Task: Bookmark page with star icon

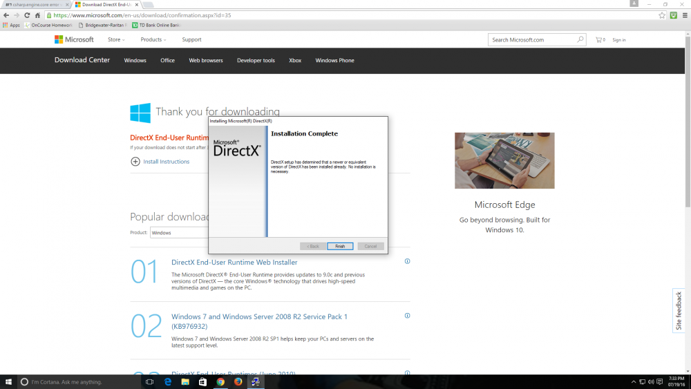Action: click(x=662, y=15)
